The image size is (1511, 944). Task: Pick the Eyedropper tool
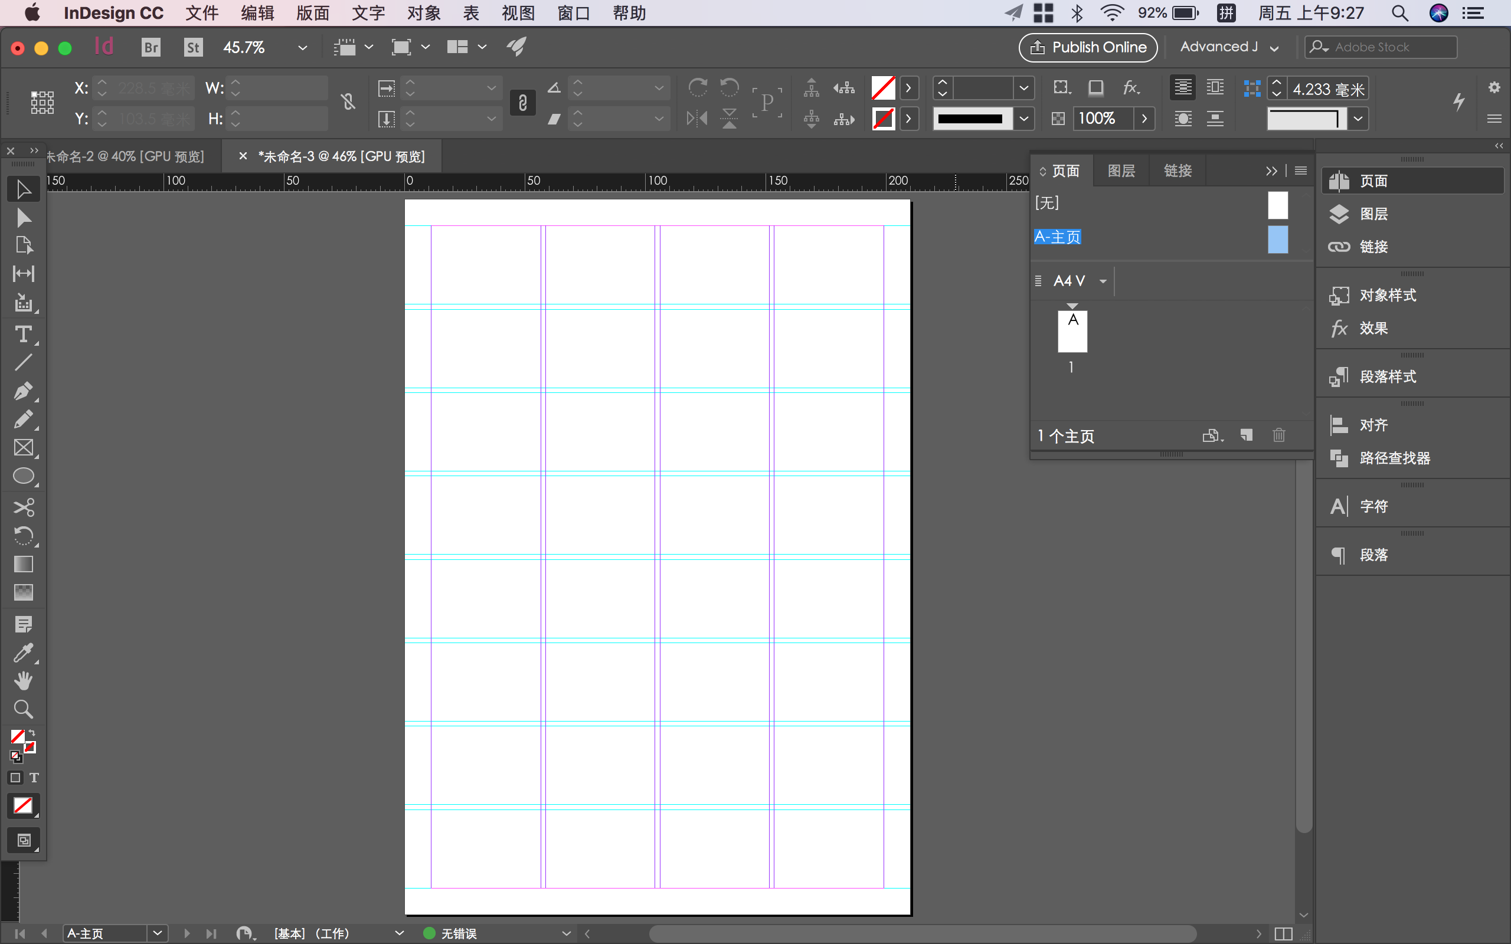(x=24, y=653)
